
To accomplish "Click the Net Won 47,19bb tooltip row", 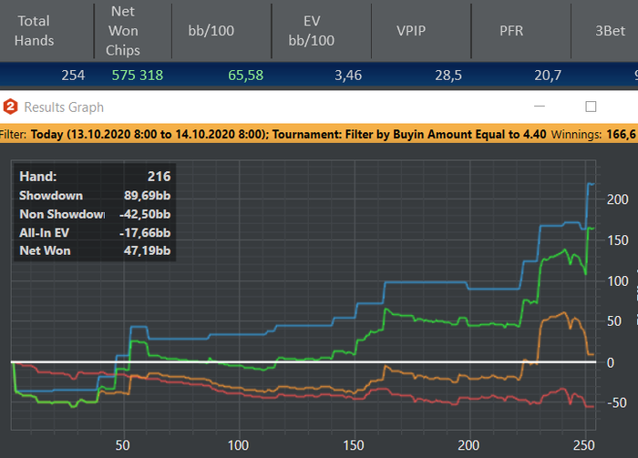I will 95,250.
